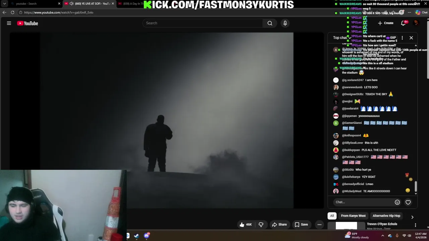Click chat message 'PLS ALL THE LOVE NEXTT'
This screenshot has width=429, height=241.
[379, 150]
